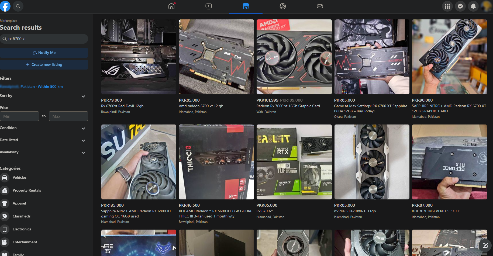Viewport: 493px width, 256px height.
Task: Open the notifications bell icon
Action: coord(473,6)
